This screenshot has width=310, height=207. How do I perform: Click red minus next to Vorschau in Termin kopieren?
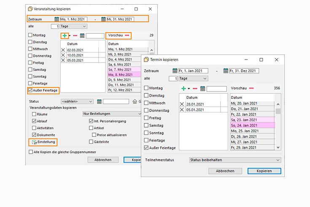click(x=251, y=88)
